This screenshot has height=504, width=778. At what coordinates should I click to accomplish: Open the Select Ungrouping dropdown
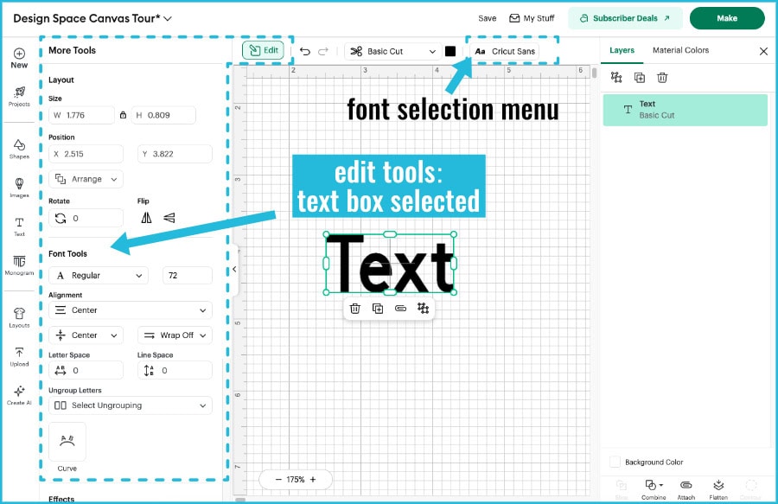(131, 405)
